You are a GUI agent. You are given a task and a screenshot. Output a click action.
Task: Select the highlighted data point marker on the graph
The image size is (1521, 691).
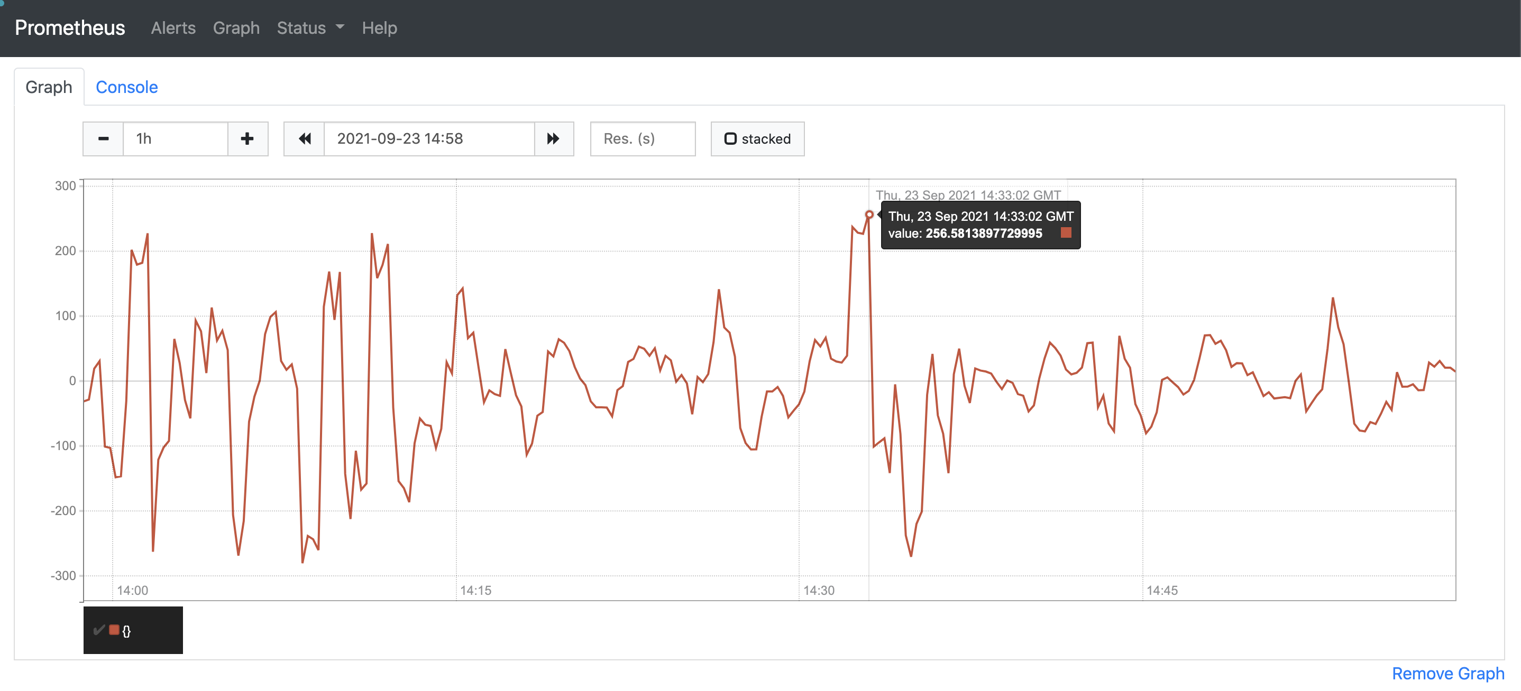(871, 215)
